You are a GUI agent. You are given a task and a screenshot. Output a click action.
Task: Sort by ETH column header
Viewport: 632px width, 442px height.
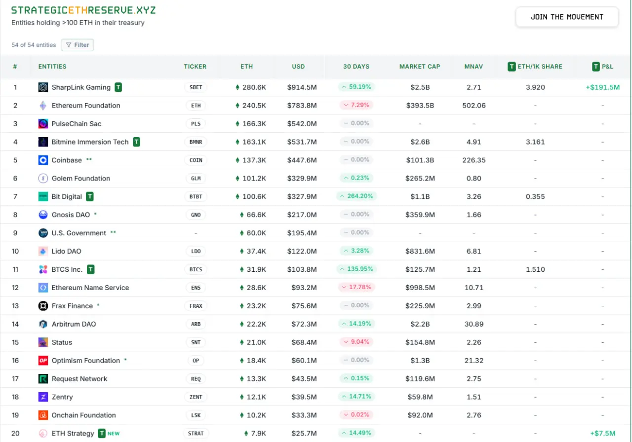coord(246,67)
